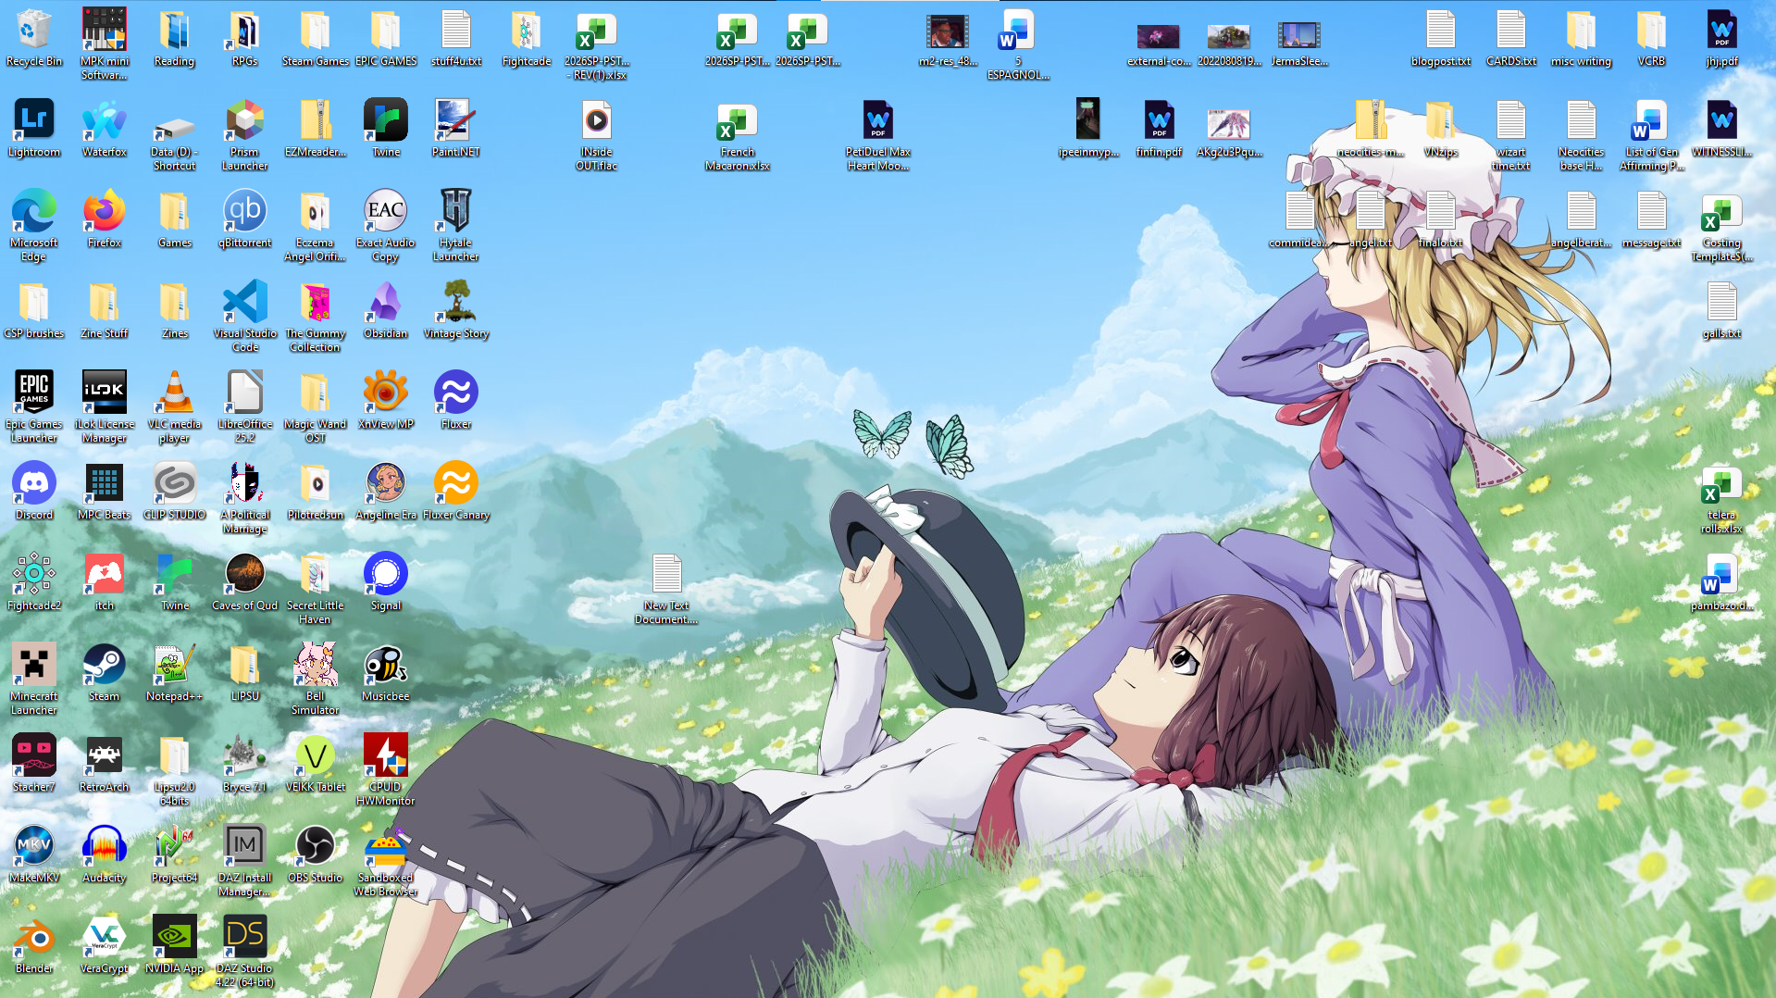Launch Stacher7 shortcut
1776x998 pixels.
[x=34, y=765]
